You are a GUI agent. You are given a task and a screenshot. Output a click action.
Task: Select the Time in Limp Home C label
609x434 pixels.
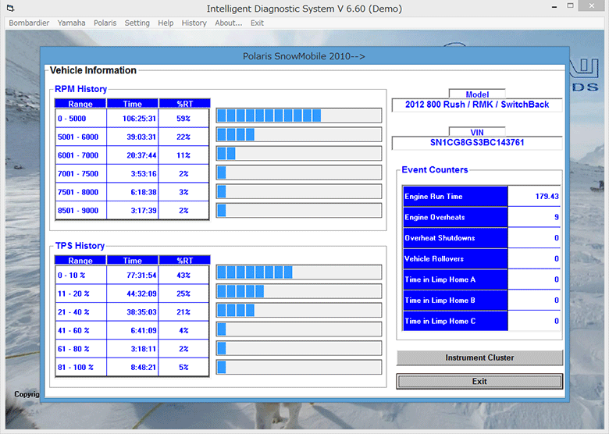point(455,321)
